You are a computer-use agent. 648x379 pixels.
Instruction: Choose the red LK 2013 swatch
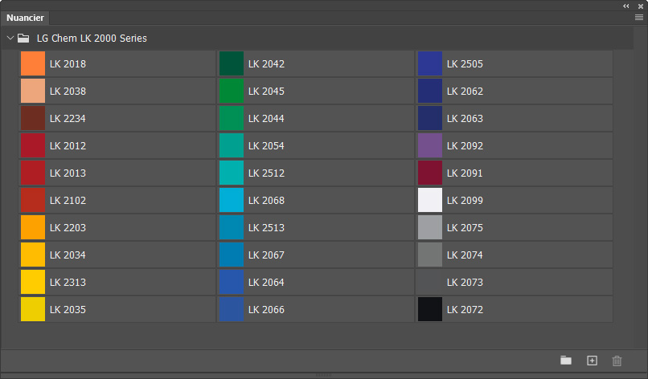coord(33,173)
